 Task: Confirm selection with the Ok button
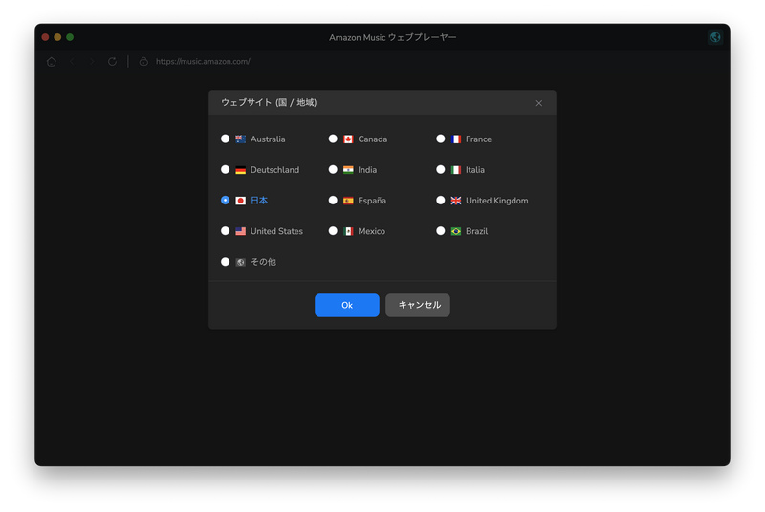(347, 305)
